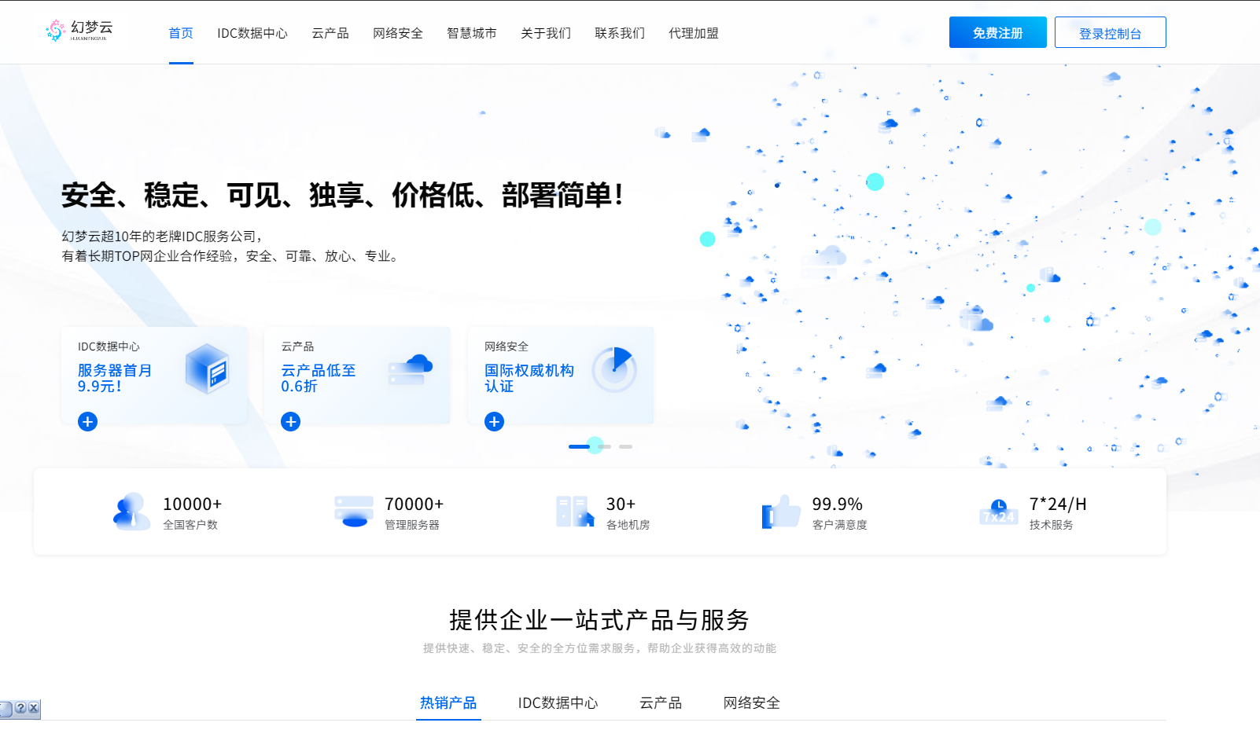Viewport: 1260px width, 730px height.
Task: Click the datacenter icon beside 30+
Action: coord(575,512)
